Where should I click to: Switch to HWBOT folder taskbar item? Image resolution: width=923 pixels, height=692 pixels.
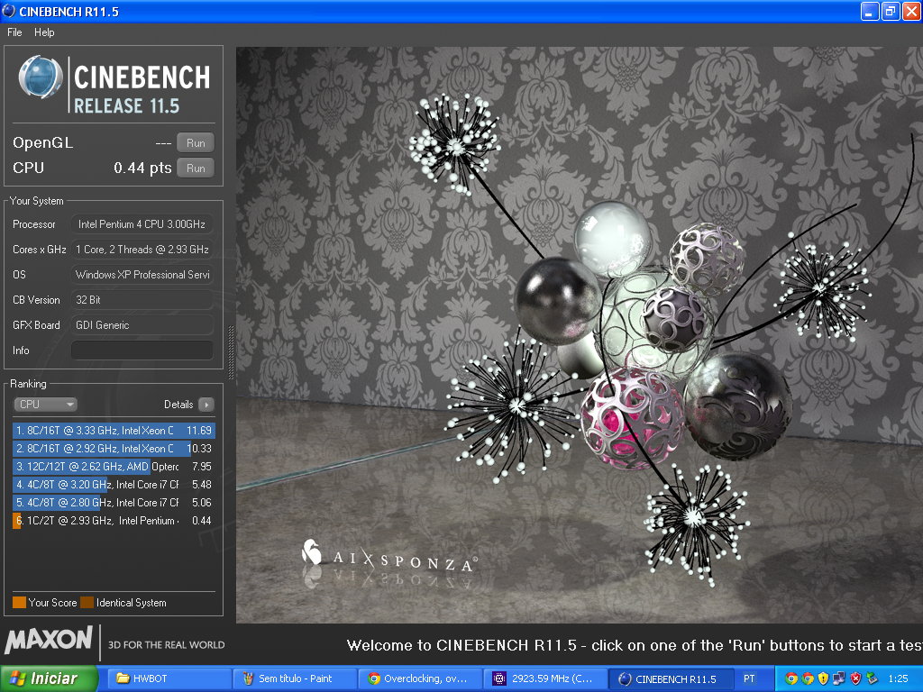(170, 678)
